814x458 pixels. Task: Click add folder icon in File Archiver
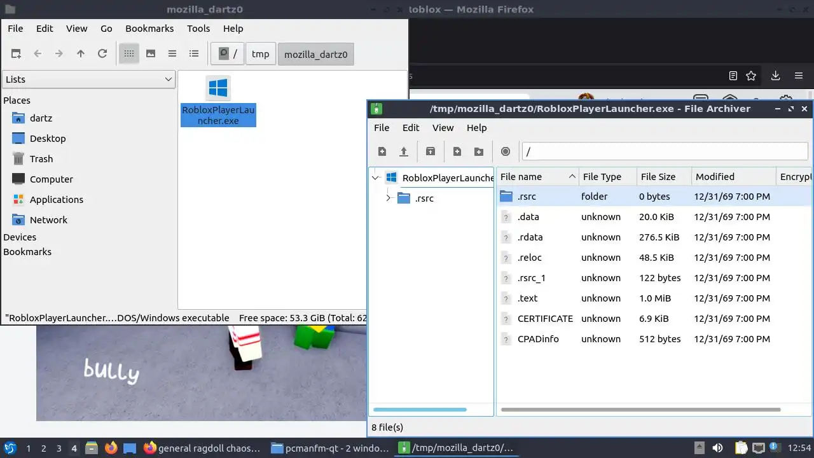click(479, 151)
